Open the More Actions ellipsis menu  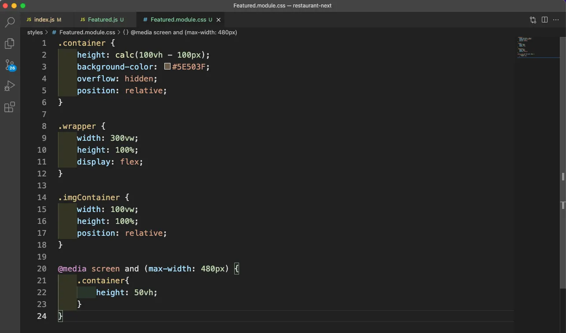pyautogui.click(x=556, y=20)
